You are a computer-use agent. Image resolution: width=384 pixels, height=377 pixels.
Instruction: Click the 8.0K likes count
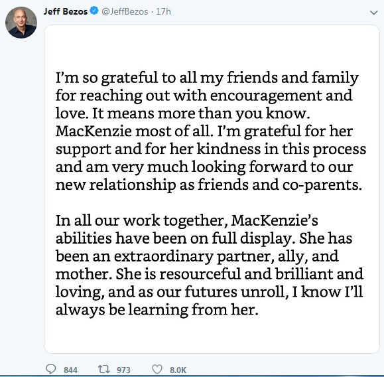click(x=178, y=370)
